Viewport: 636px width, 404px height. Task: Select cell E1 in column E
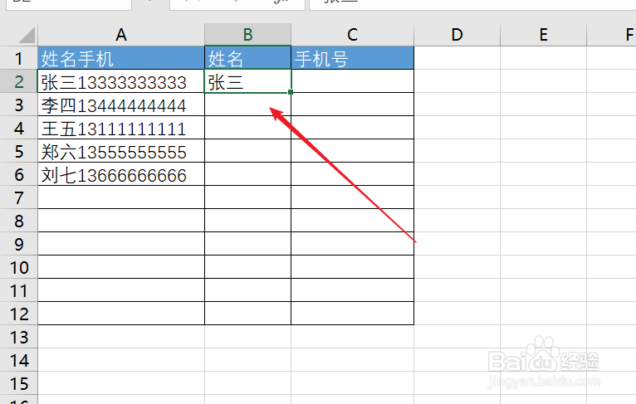coord(544,58)
